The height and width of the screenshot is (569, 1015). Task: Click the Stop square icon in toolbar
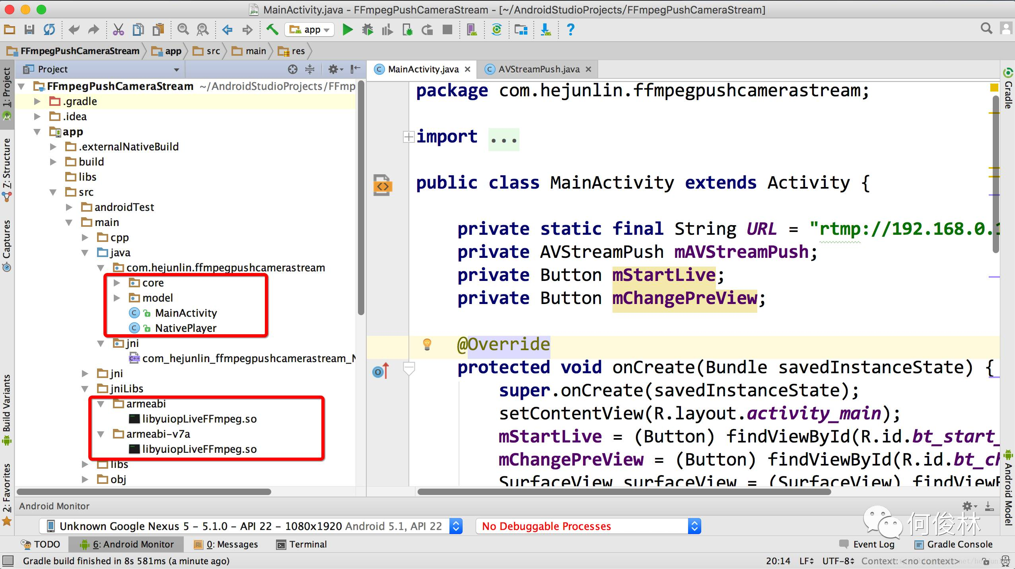[x=447, y=29]
